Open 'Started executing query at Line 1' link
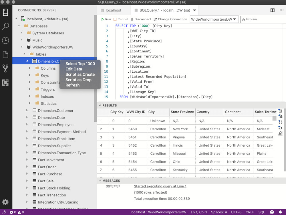Image resolution: width=286 pixels, height=215 pixels. pos(160,186)
